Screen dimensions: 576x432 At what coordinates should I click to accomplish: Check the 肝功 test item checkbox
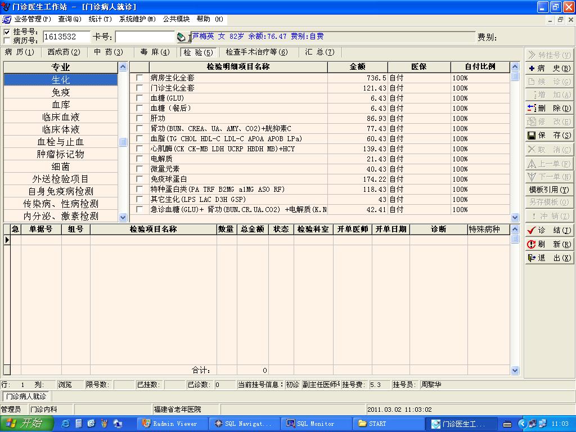pyautogui.click(x=139, y=119)
